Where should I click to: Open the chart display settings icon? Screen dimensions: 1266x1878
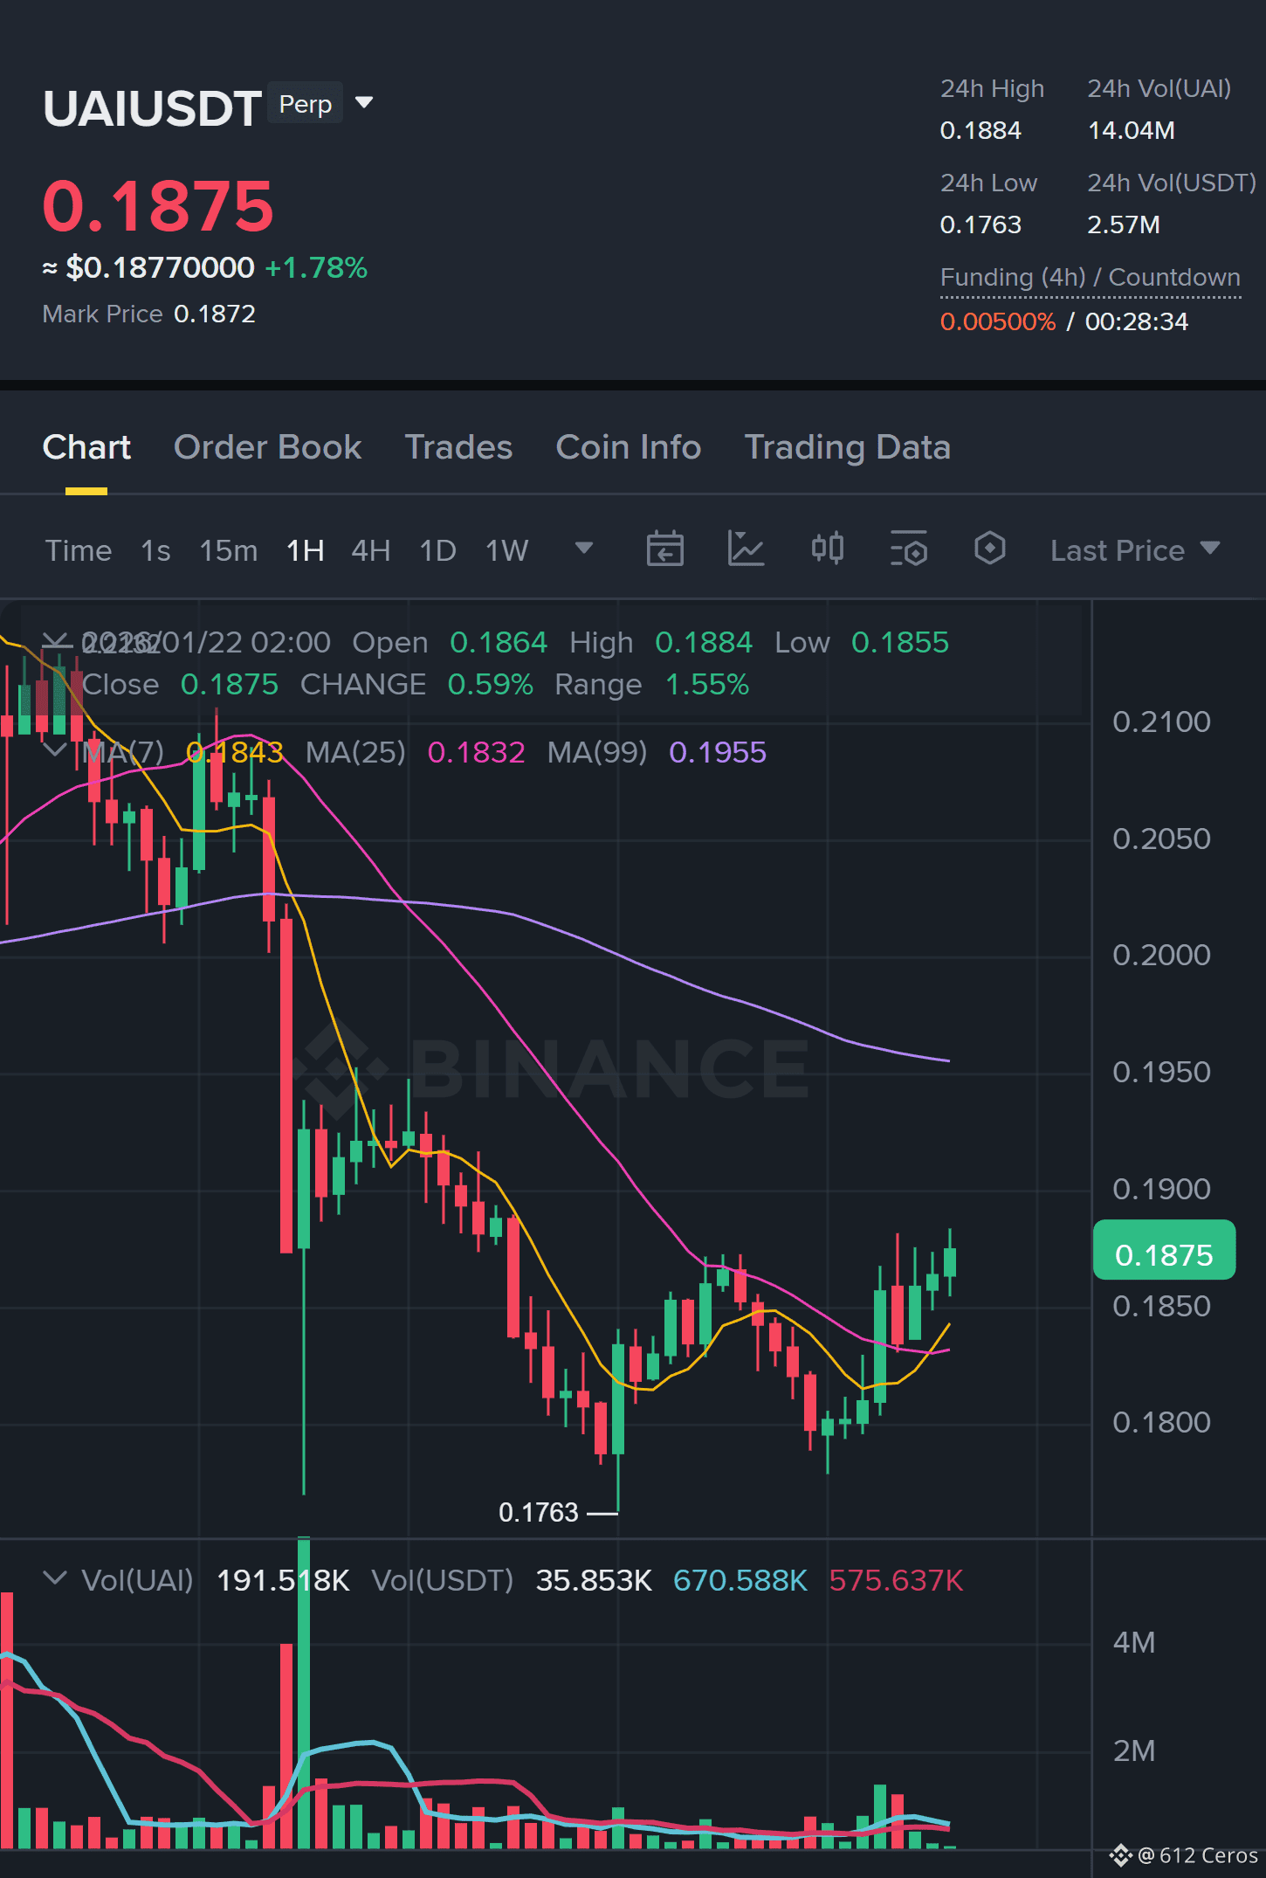coord(908,549)
